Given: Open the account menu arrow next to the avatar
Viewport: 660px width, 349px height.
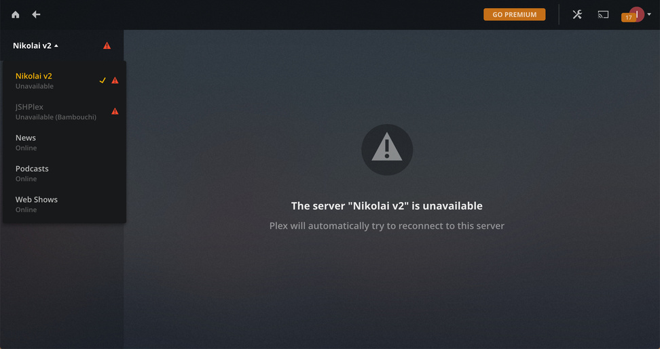Looking at the screenshot, I should [649, 15].
